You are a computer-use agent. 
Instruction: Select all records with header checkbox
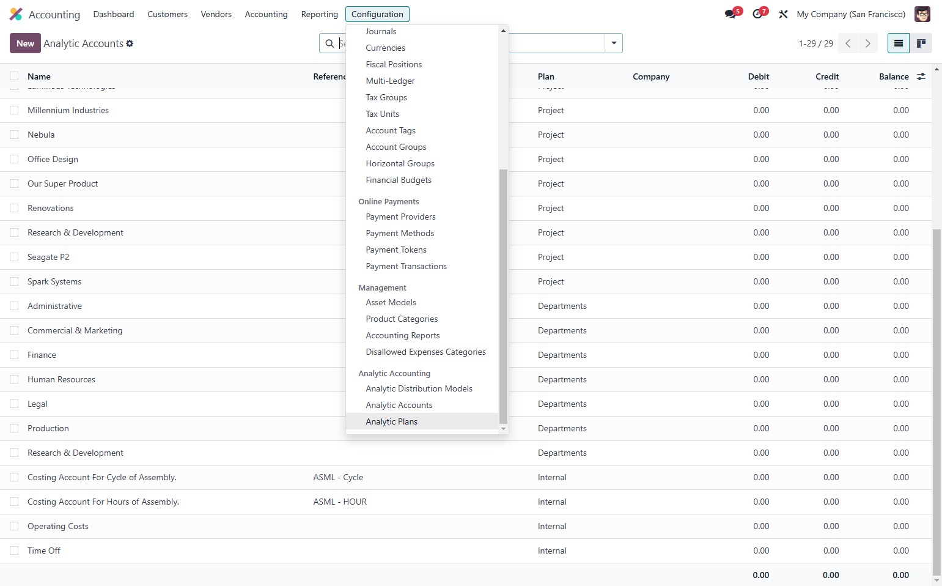coord(14,76)
